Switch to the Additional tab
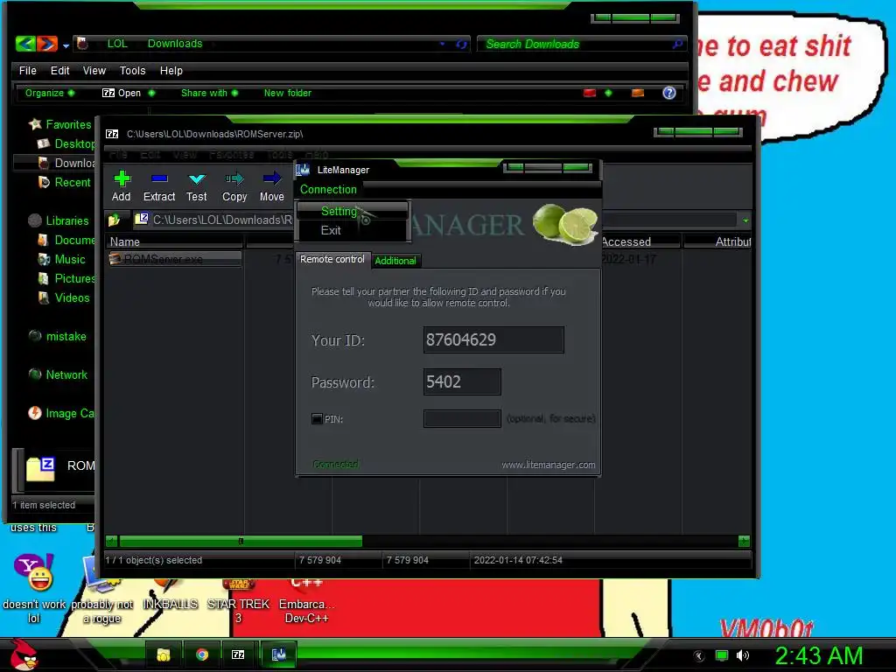 coord(395,261)
